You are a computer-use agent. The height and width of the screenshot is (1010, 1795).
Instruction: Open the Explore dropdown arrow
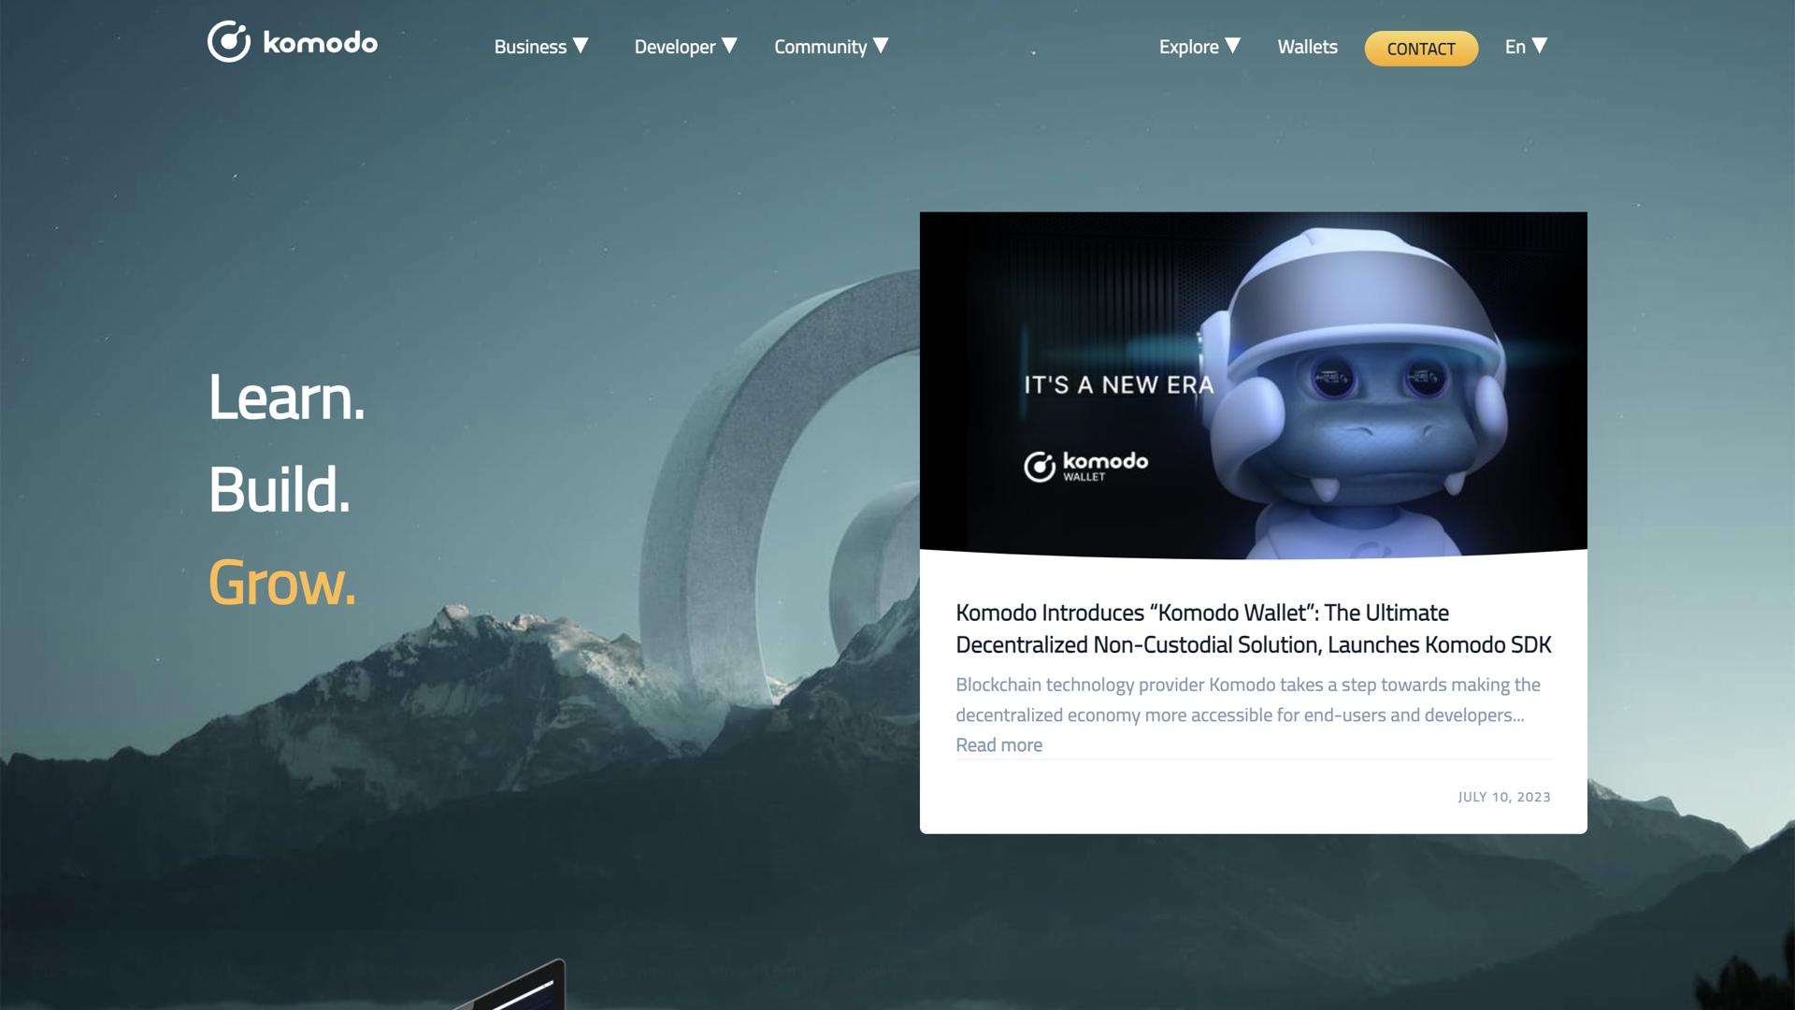(1233, 46)
